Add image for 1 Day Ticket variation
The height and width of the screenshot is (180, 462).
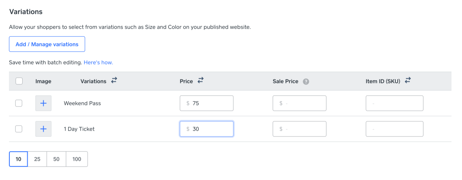point(43,129)
